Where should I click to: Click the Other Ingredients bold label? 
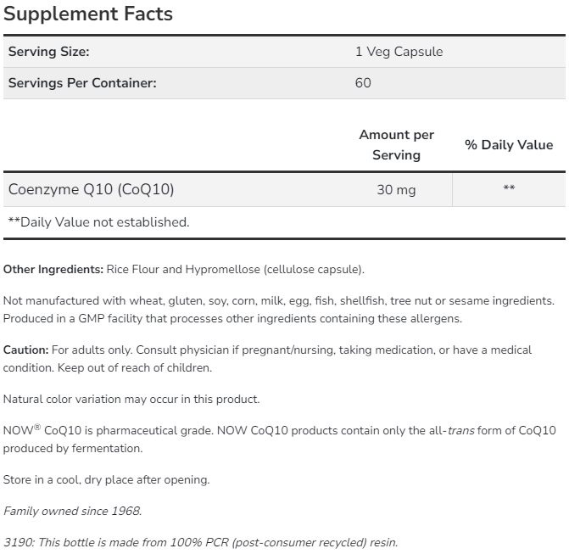(53, 270)
